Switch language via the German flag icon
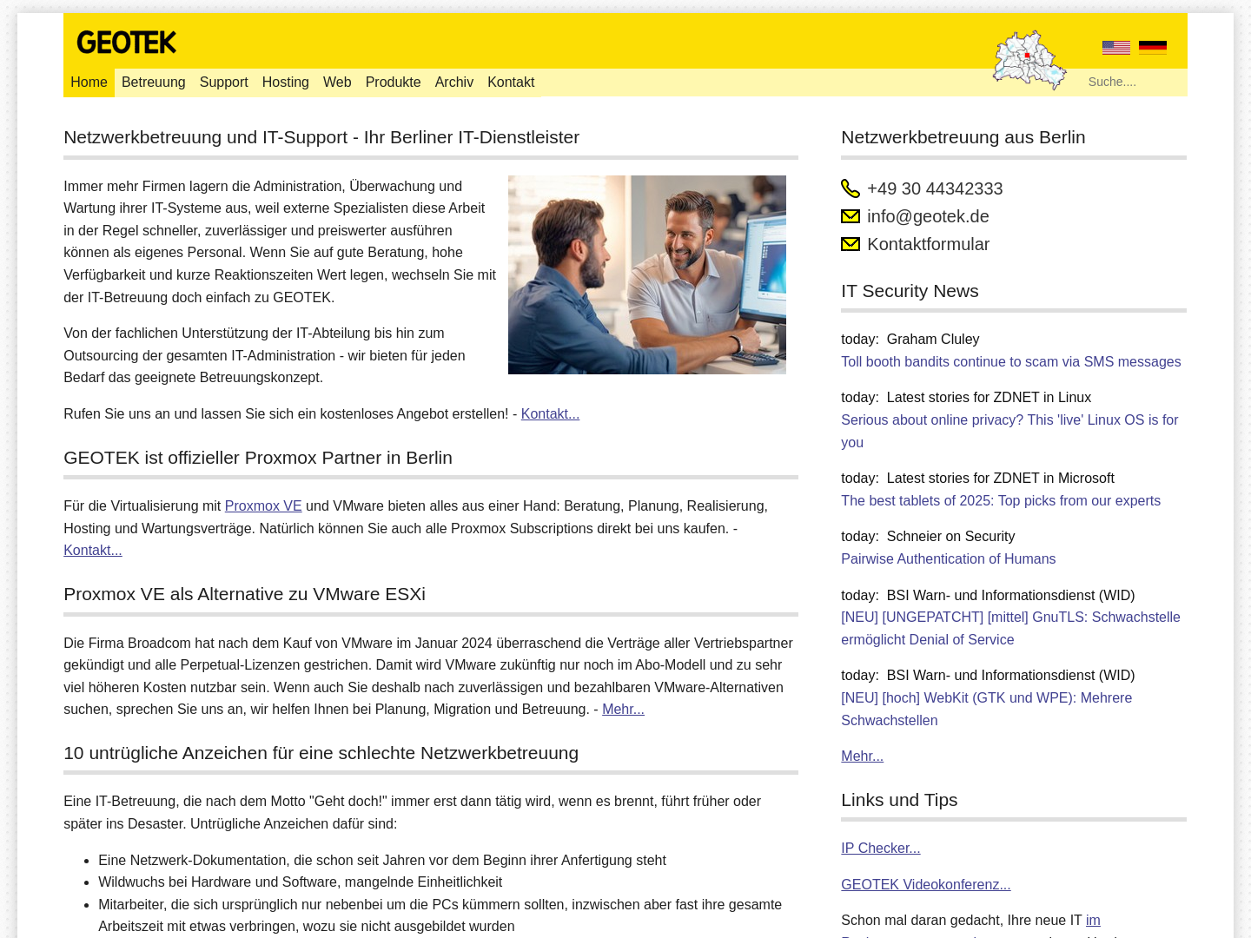This screenshot has height=938, width=1251. [1153, 47]
